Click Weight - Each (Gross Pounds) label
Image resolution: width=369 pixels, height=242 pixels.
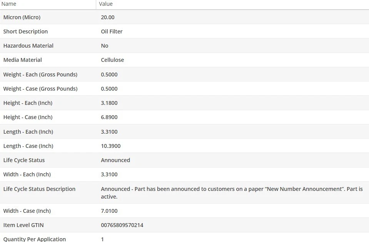(40, 75)
